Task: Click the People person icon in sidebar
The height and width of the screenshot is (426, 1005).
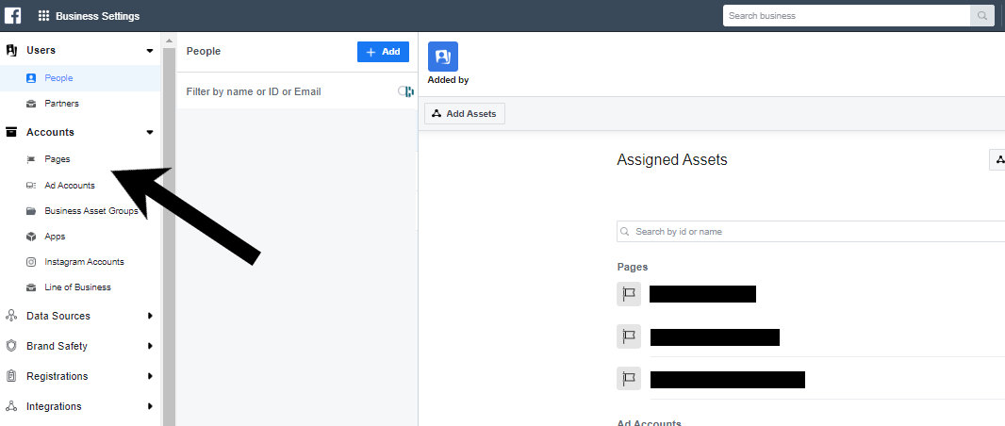Action: (x=31, y=78)
